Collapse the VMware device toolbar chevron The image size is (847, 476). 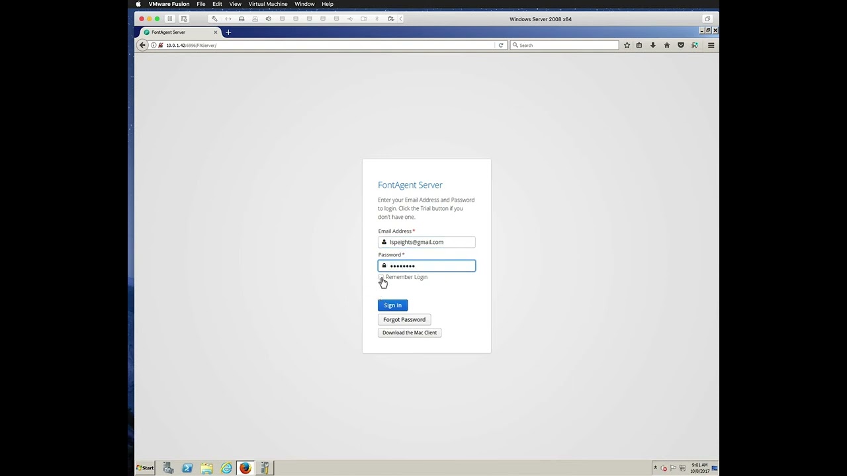[x=401, y=19]
